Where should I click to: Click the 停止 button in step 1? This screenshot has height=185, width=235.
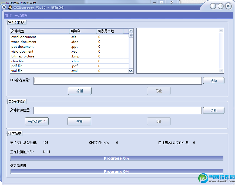coord(159,91)
